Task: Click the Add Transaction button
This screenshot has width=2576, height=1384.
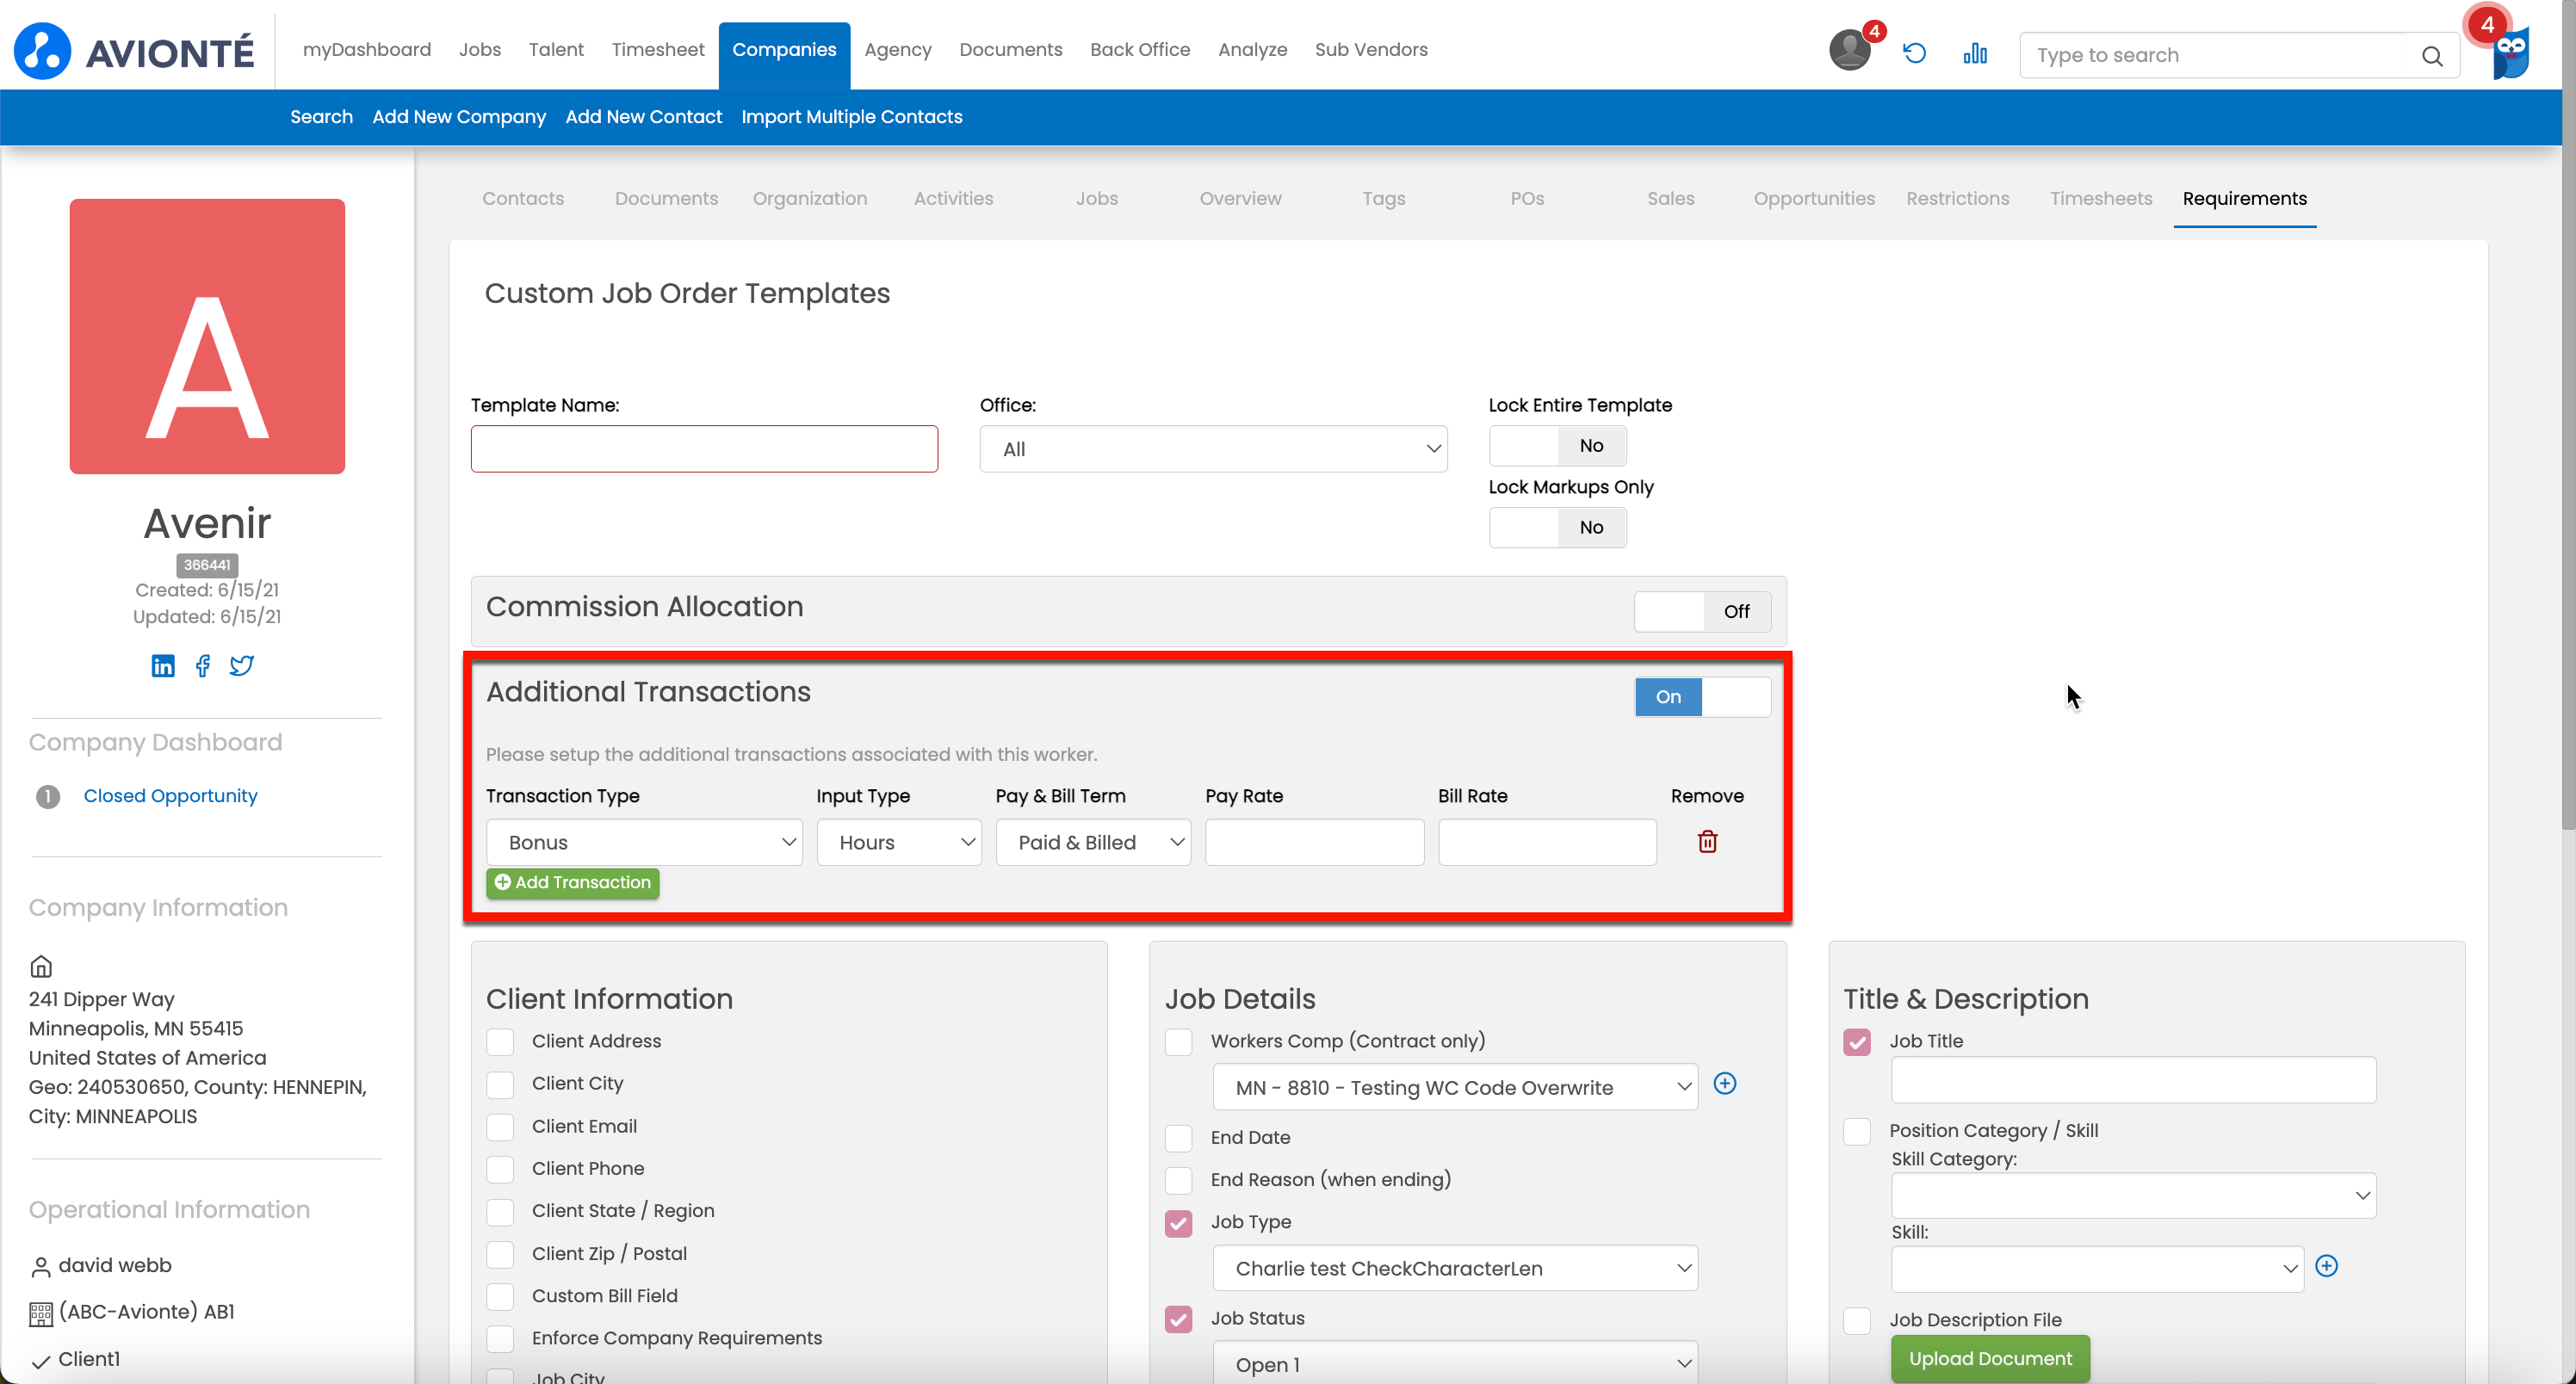Action: 573,882
